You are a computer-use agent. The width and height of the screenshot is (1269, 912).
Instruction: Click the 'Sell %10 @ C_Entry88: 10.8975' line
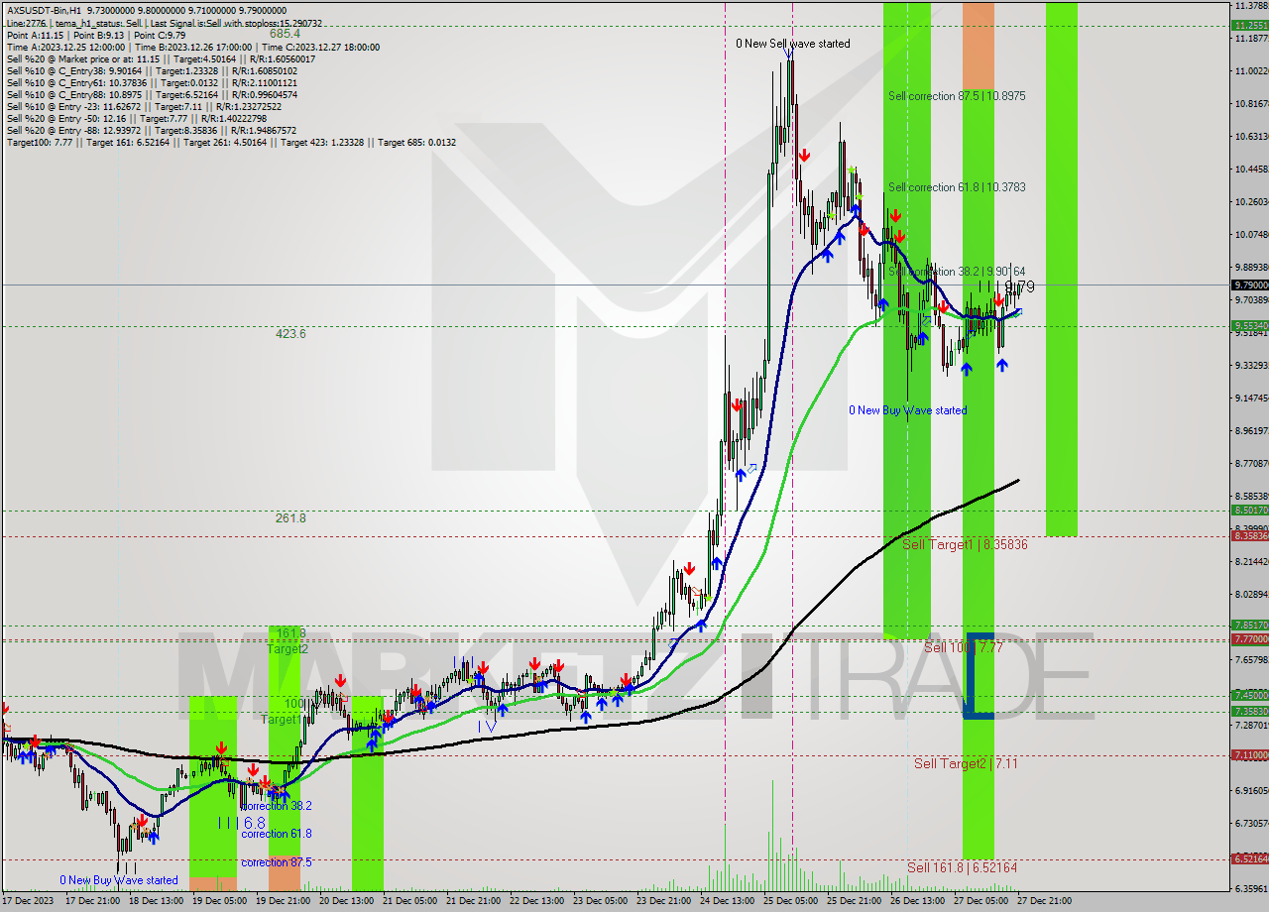pos(152,95)
